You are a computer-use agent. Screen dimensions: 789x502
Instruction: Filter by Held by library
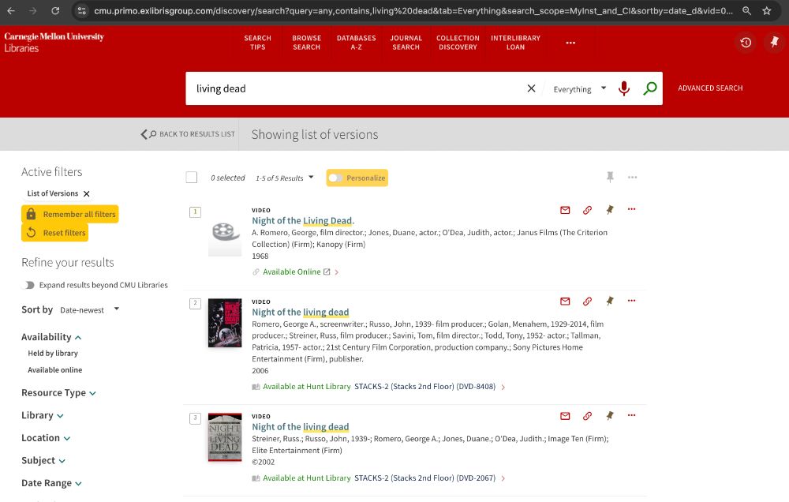[x=53, y=354]
